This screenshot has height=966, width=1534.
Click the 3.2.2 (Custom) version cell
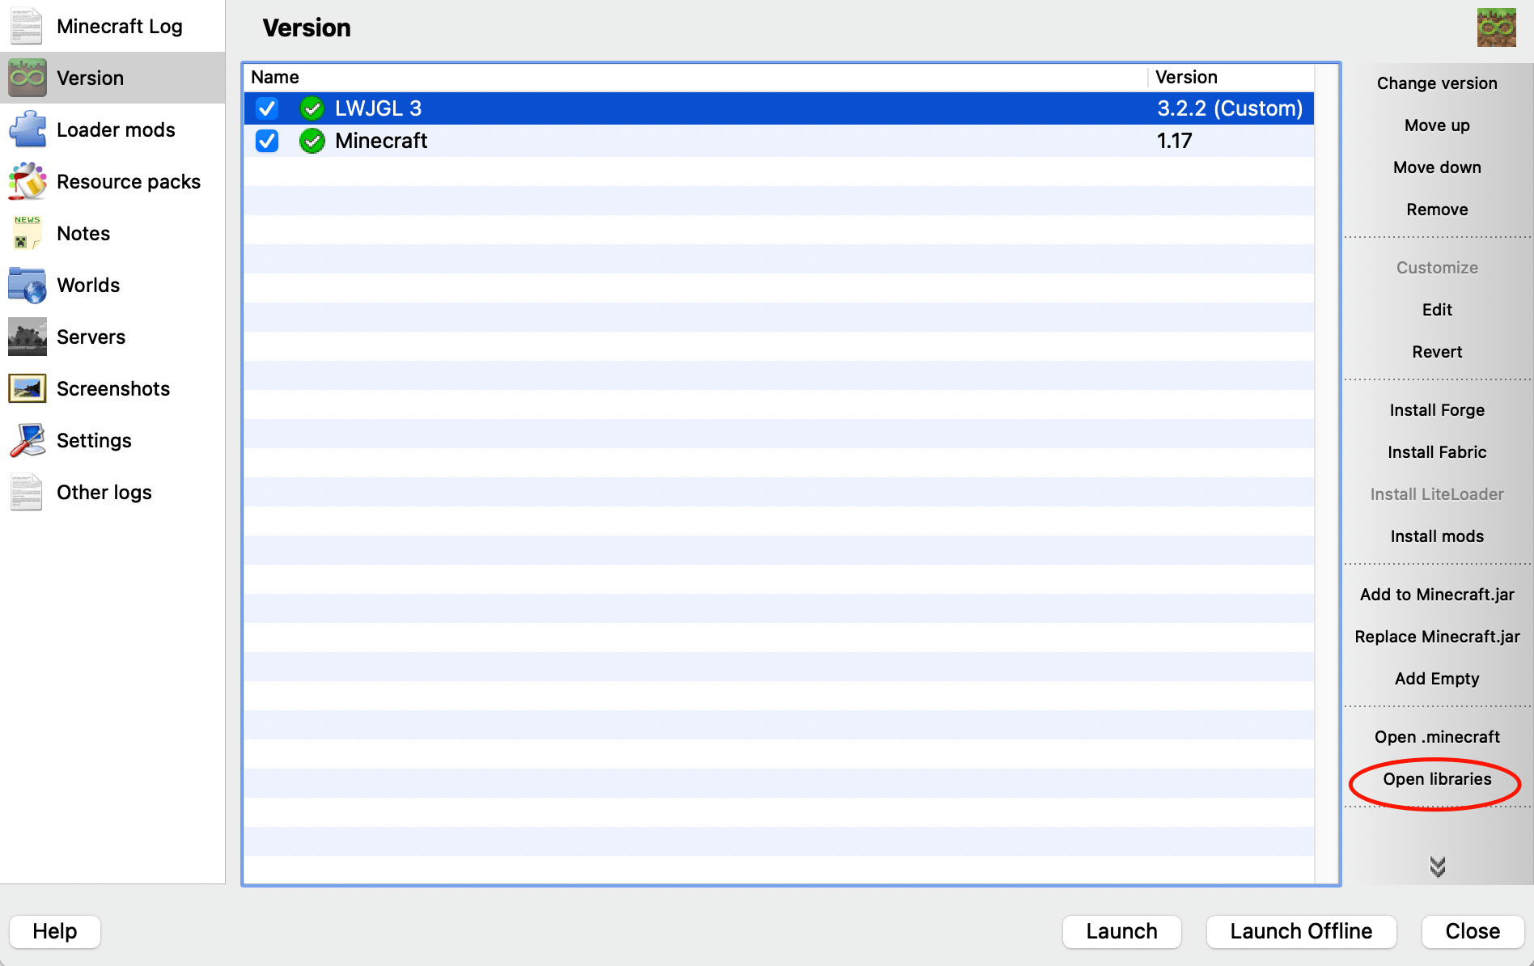click(x=1230, y=108)
